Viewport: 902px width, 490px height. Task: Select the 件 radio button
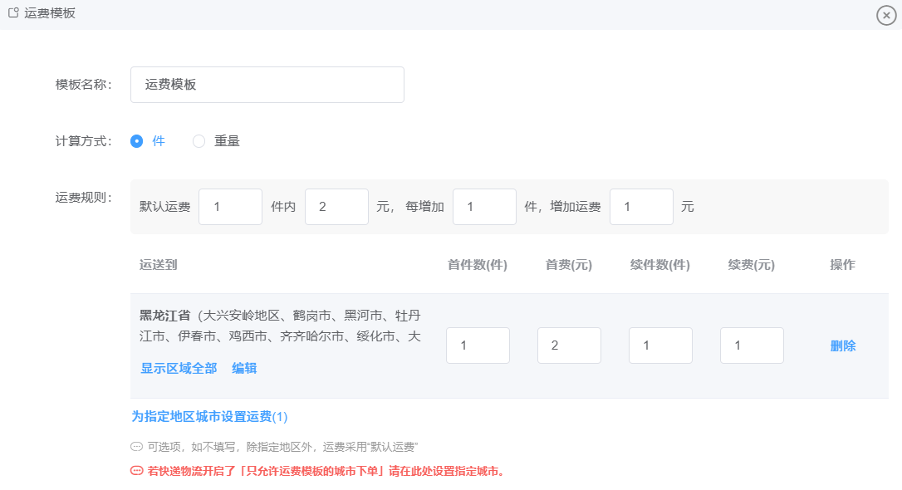point(137,141)
